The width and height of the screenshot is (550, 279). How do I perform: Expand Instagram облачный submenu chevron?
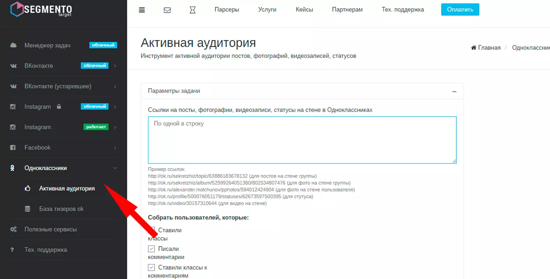[x=115, y=107]
